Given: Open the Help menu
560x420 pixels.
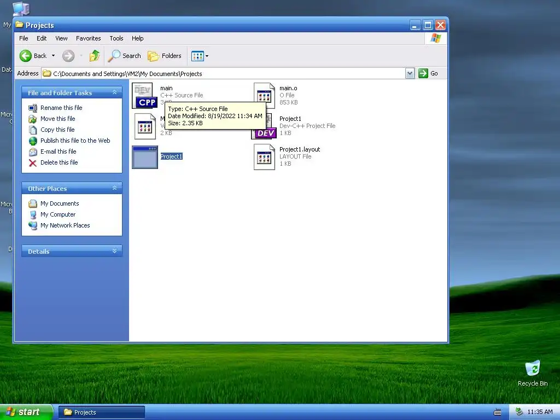Looking at the screenshot, I should point(137,38).
